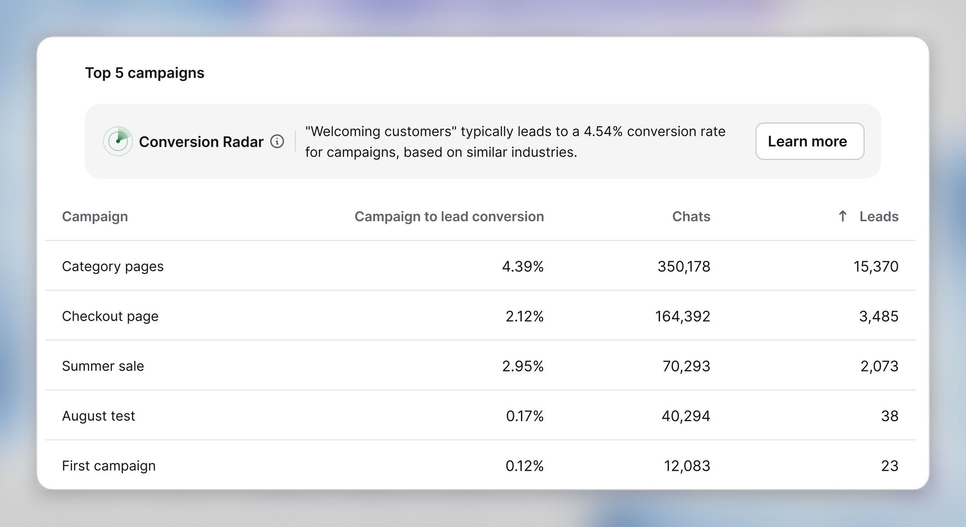Click the 70,293 chats cell
This screenshot has width=966, height=527.
click(x=686, y=366)
